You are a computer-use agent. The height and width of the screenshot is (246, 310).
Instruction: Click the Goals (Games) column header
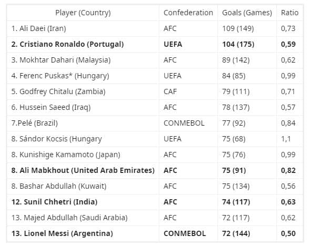tap(247, 13)
